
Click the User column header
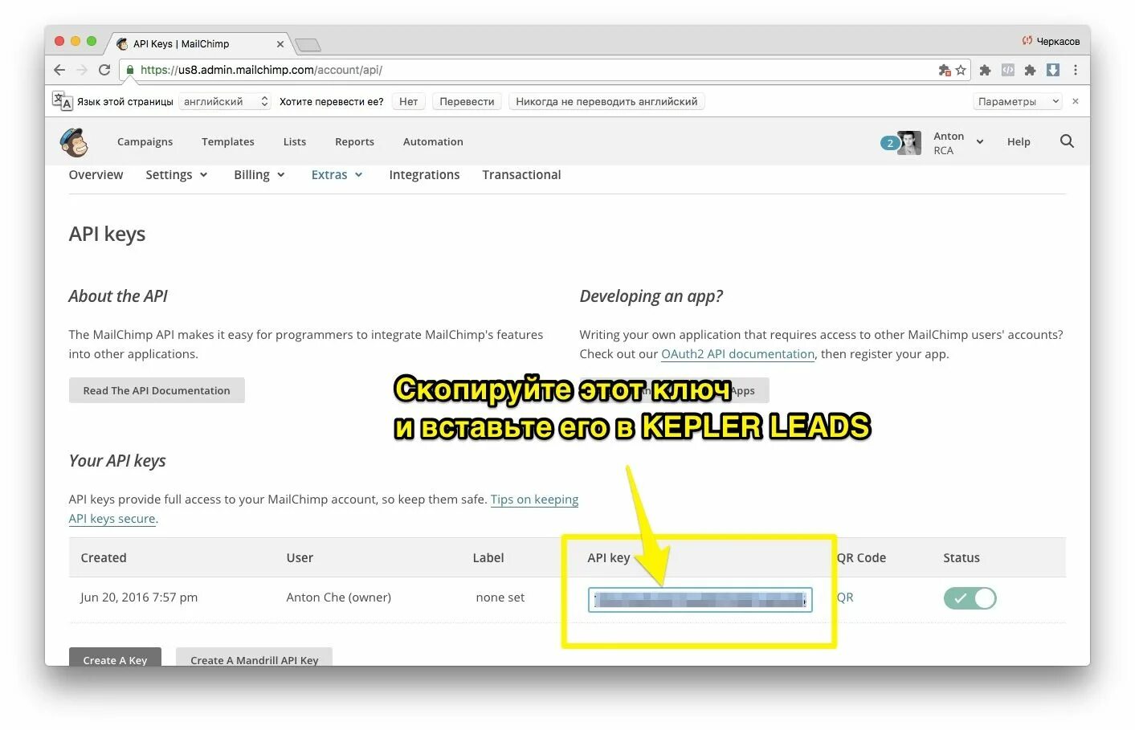pyautogui.click(x=300, y=558)
